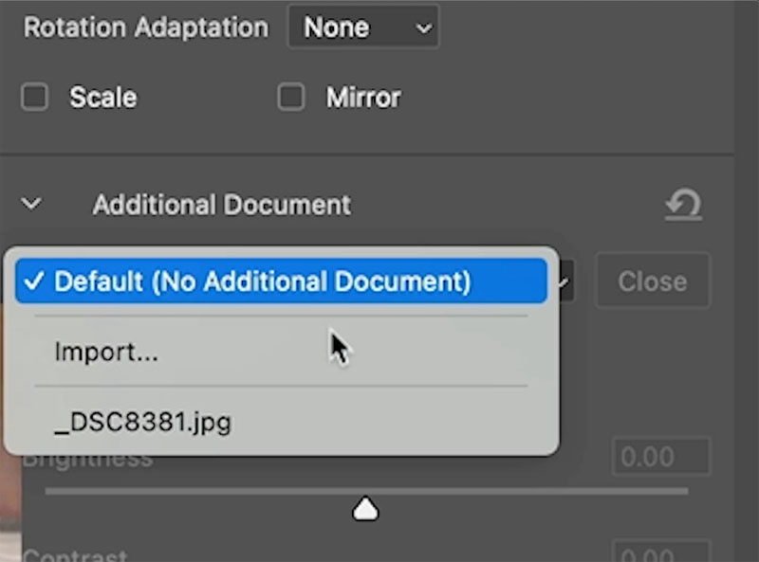
Task: Click the Rotation Adaptation label
Action: [x=146, y=27]
